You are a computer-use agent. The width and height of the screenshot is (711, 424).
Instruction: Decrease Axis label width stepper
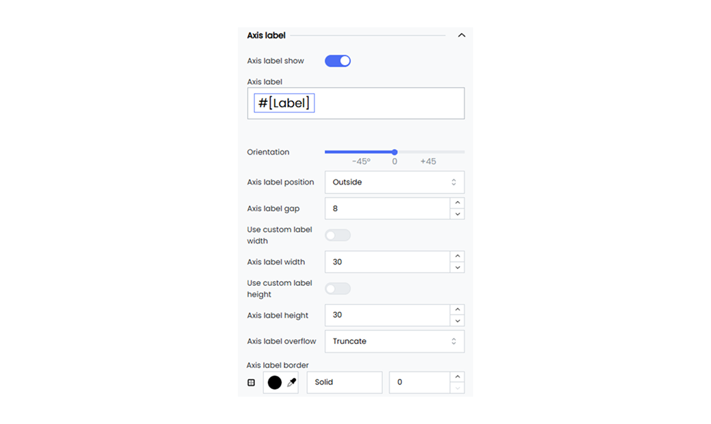[457, 267]
